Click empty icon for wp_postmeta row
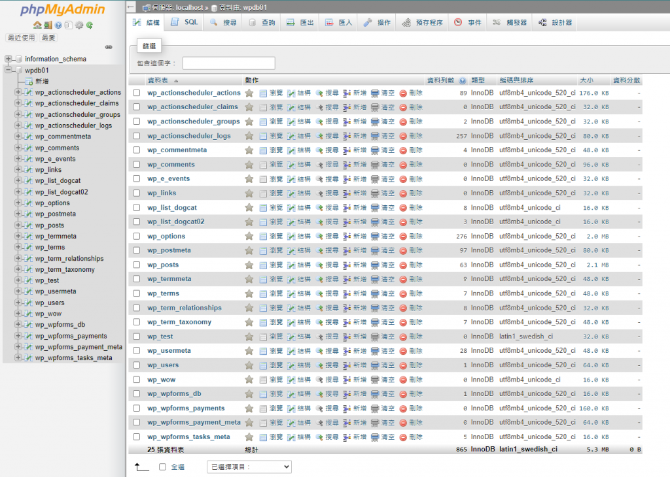 pyautogui.click(x=375, y=250)
